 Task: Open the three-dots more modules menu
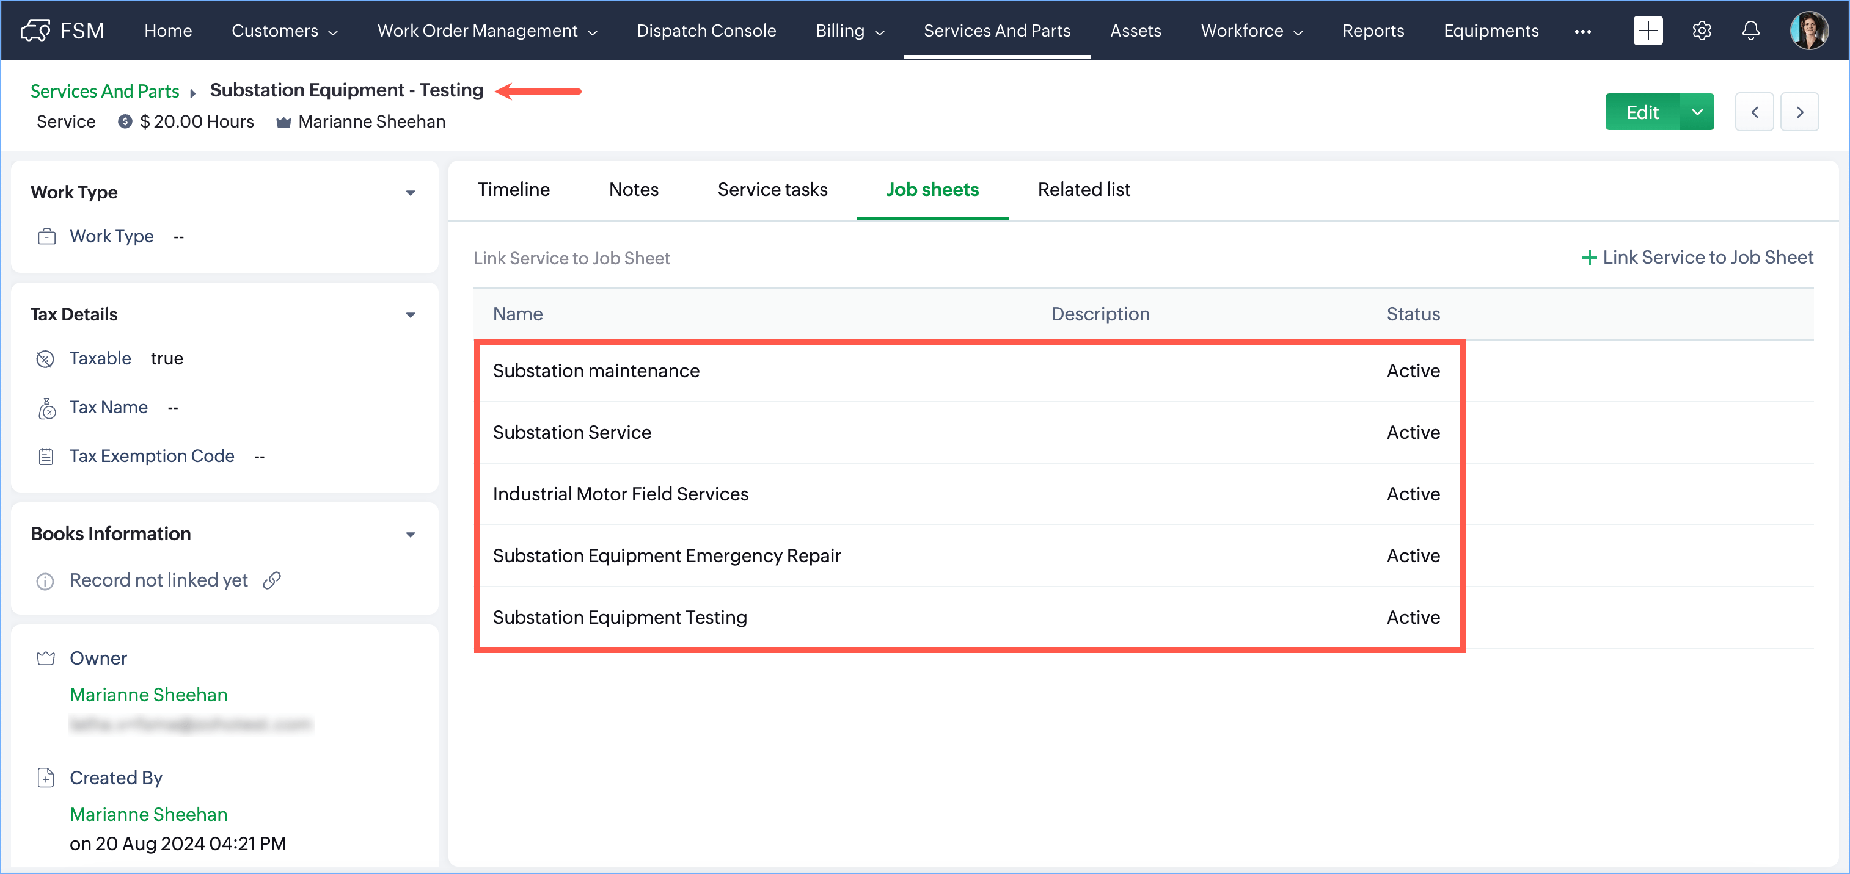1582,31
